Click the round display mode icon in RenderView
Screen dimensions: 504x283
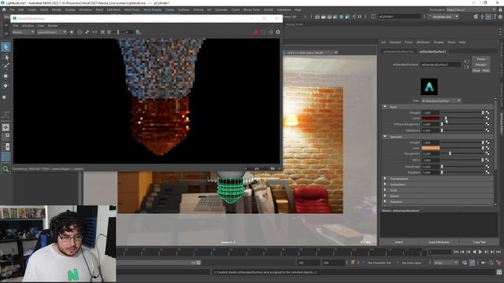click(80, 32)
